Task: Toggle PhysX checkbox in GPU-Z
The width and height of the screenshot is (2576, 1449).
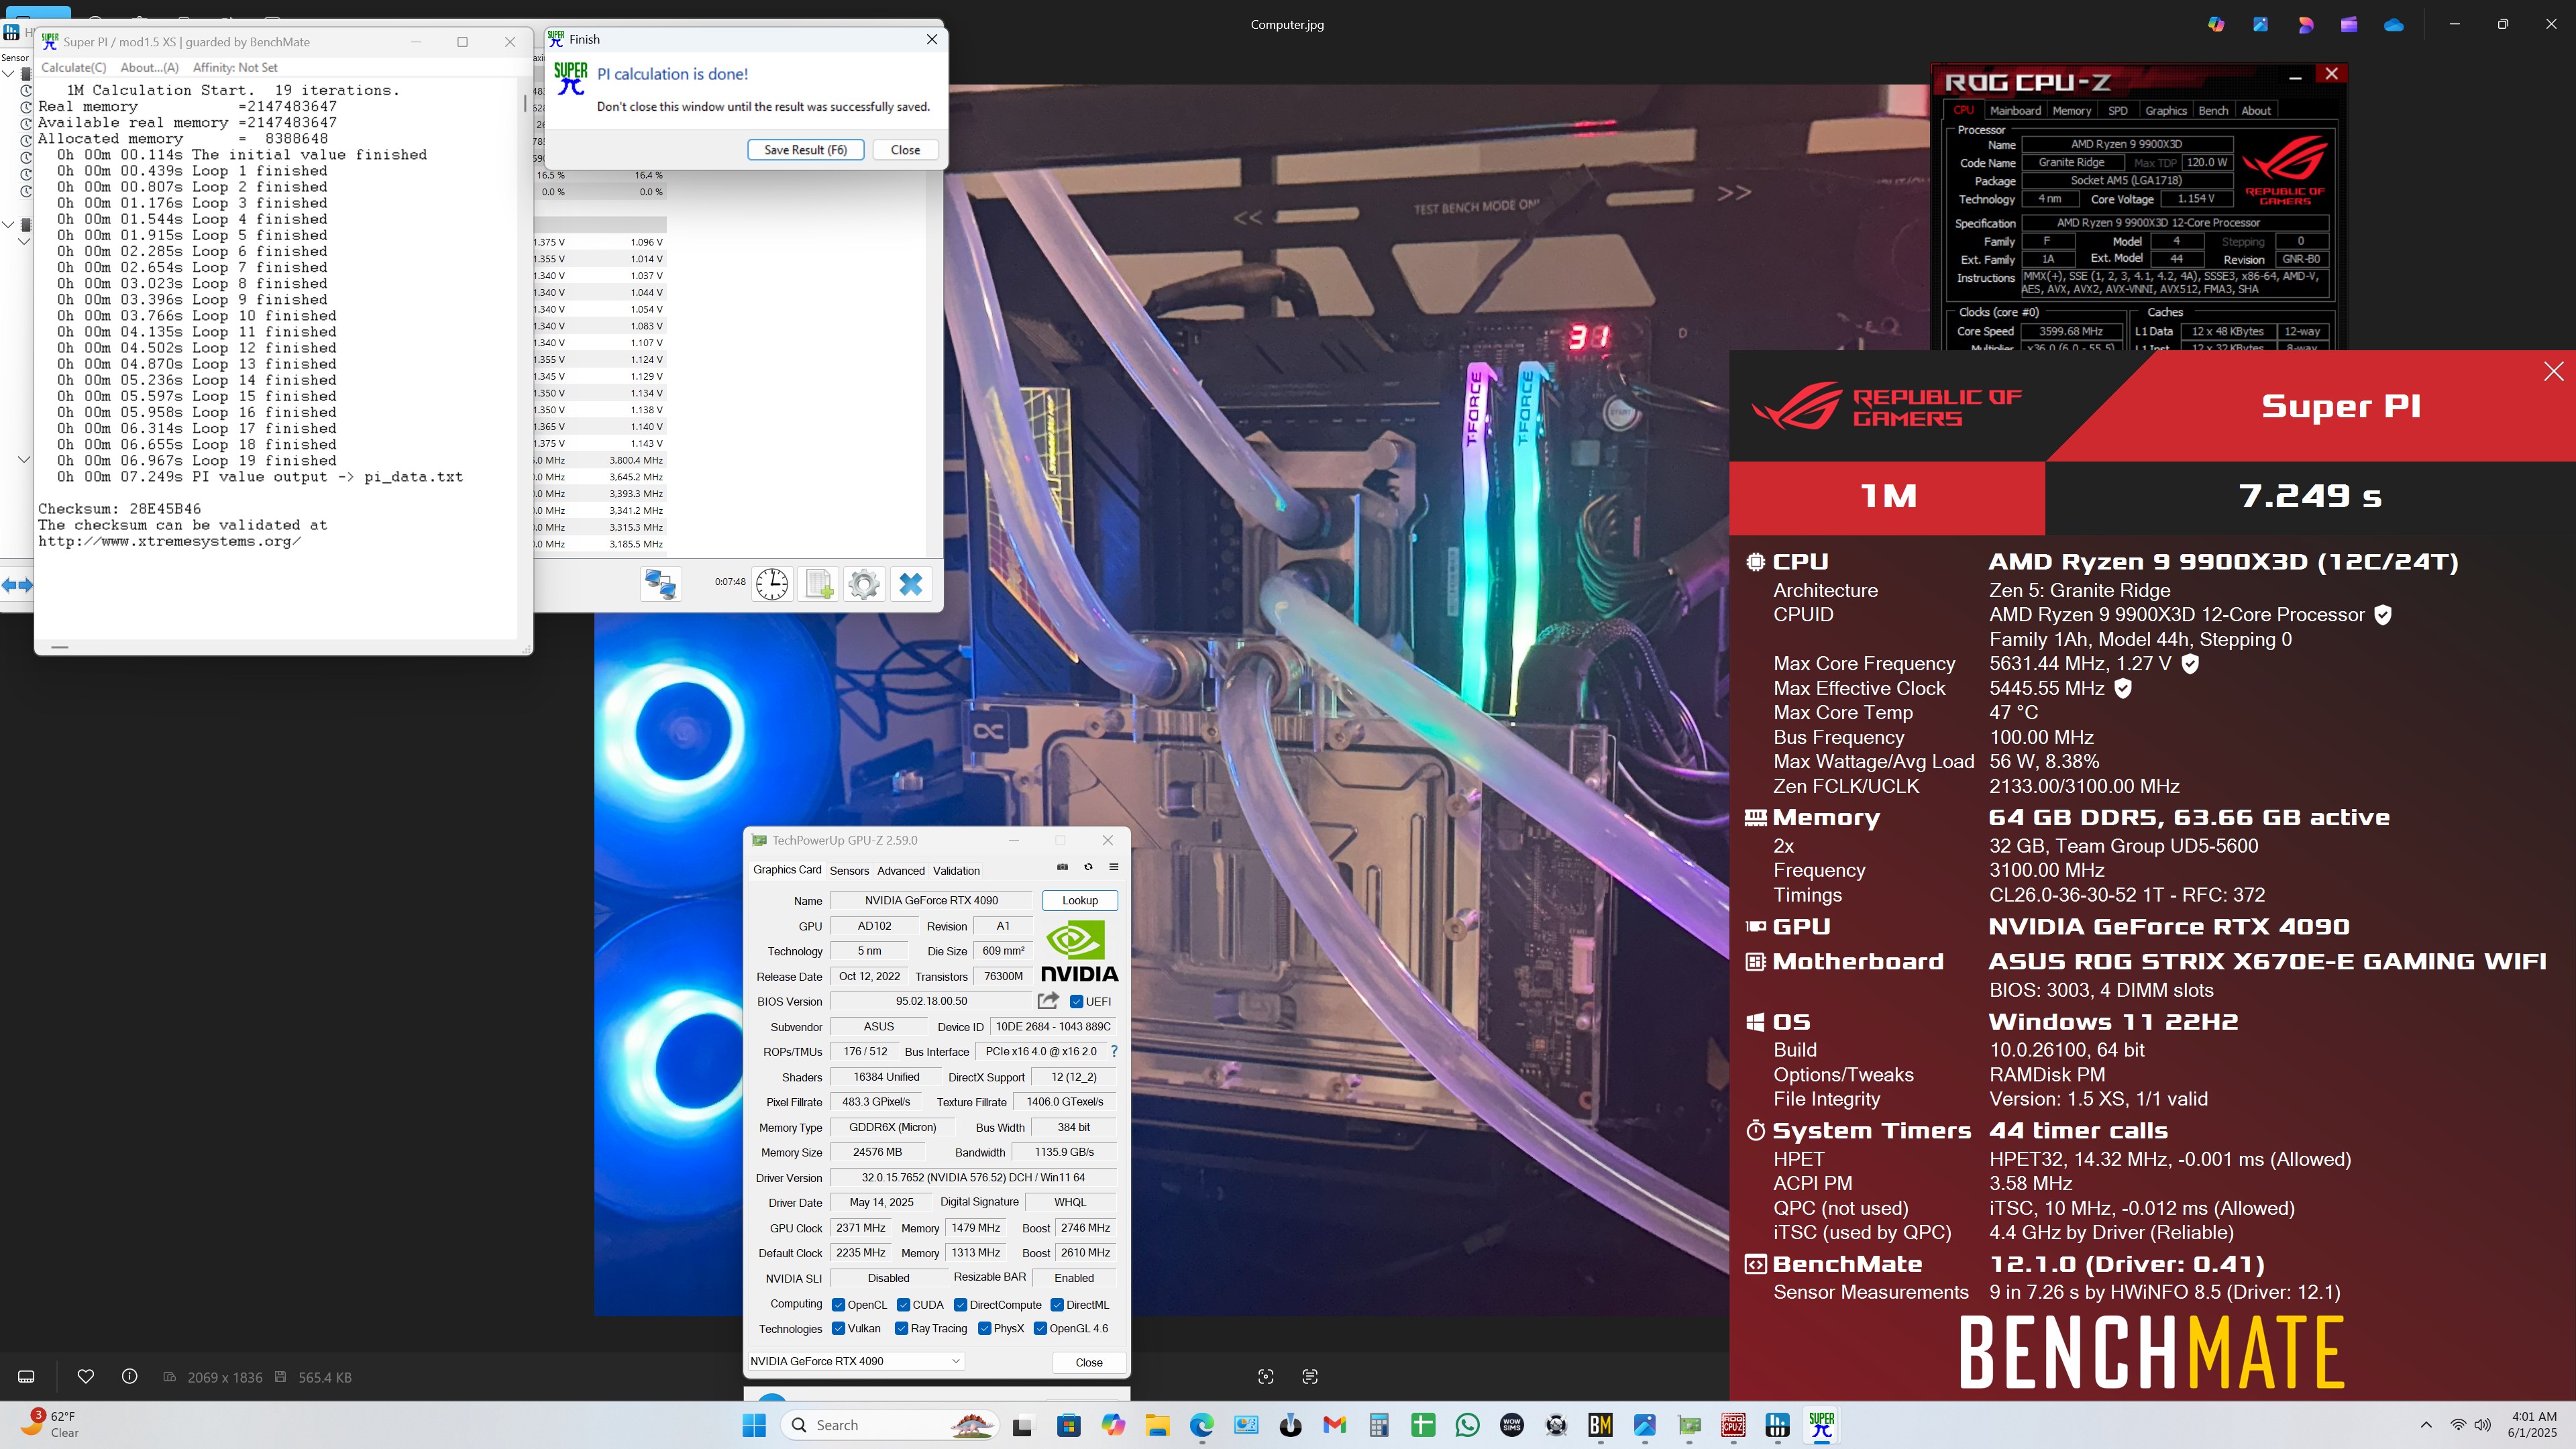Action: (x=984, y=1328)
